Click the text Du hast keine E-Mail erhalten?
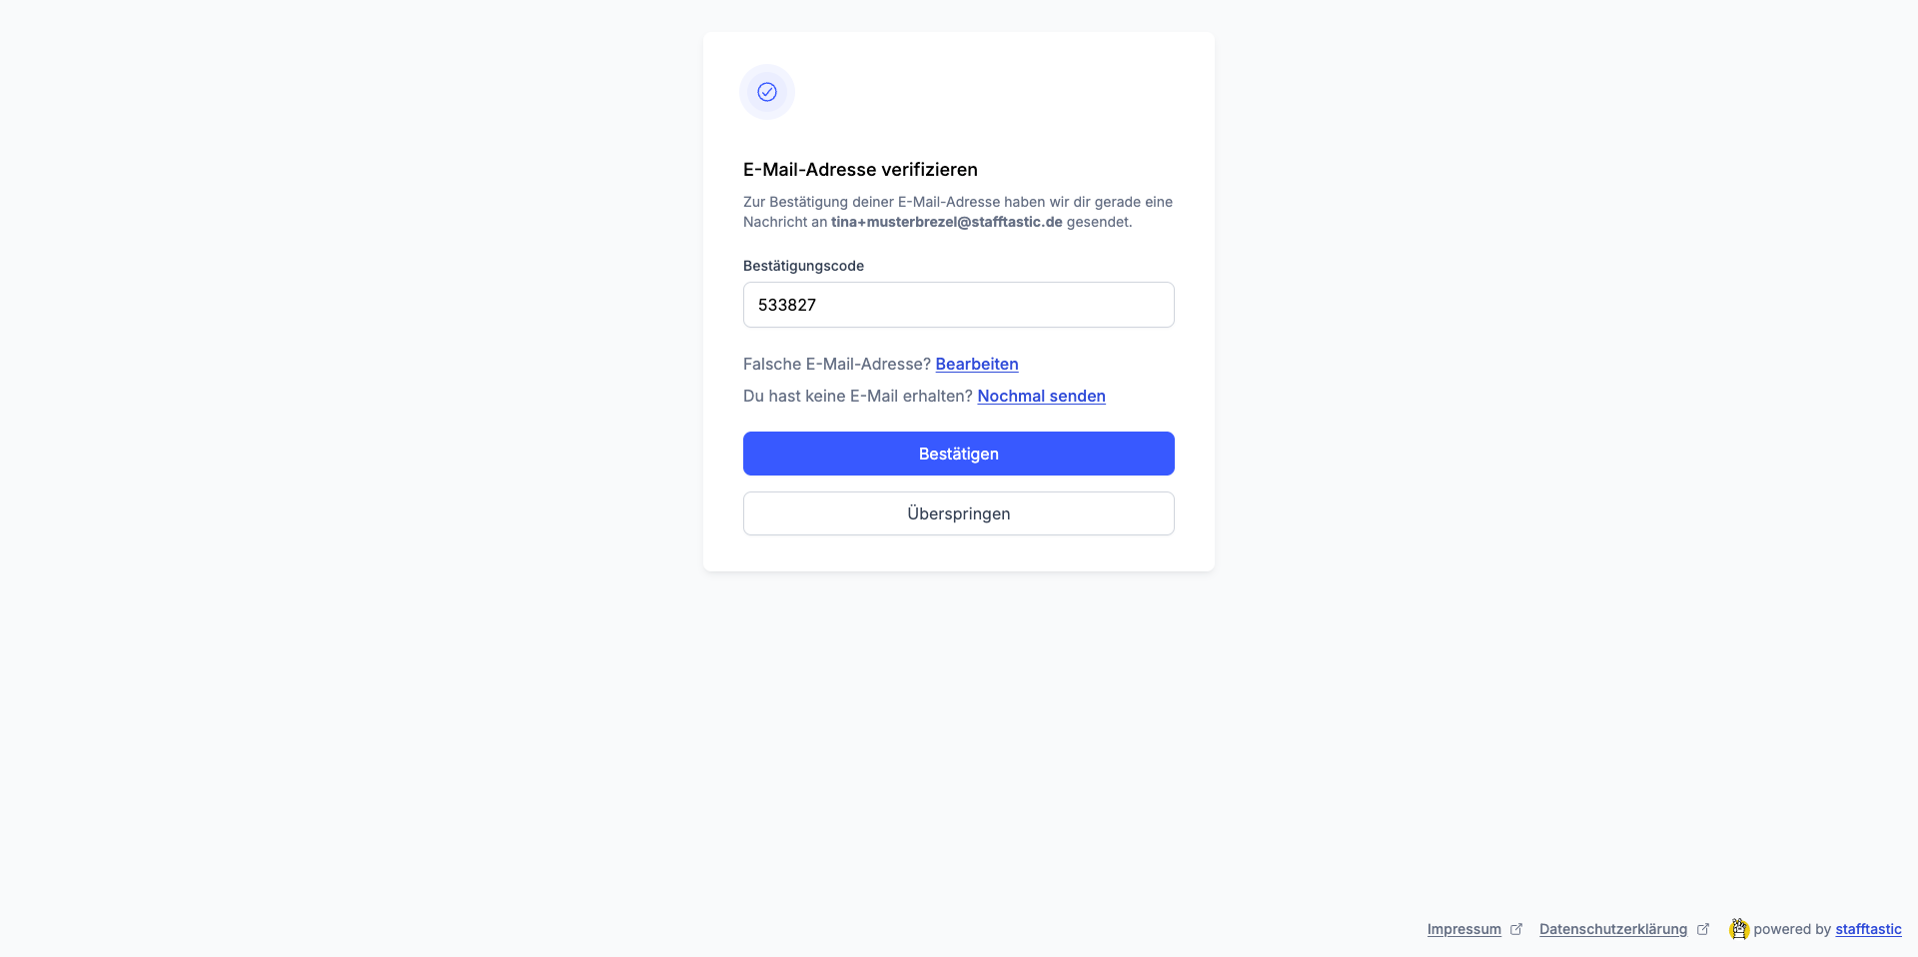 857,396
